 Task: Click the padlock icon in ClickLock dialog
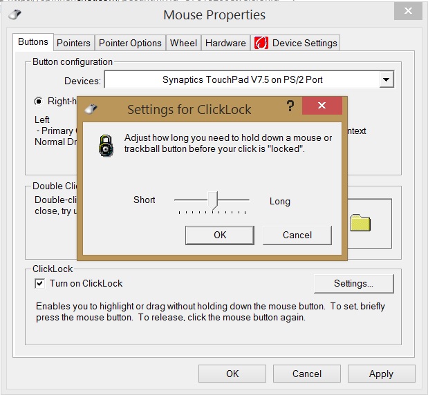(106, 146)
